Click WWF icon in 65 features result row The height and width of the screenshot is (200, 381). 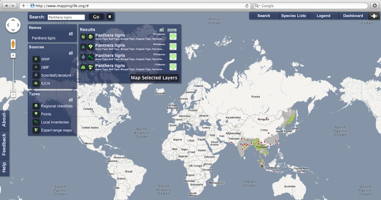(x=84, y=37)
